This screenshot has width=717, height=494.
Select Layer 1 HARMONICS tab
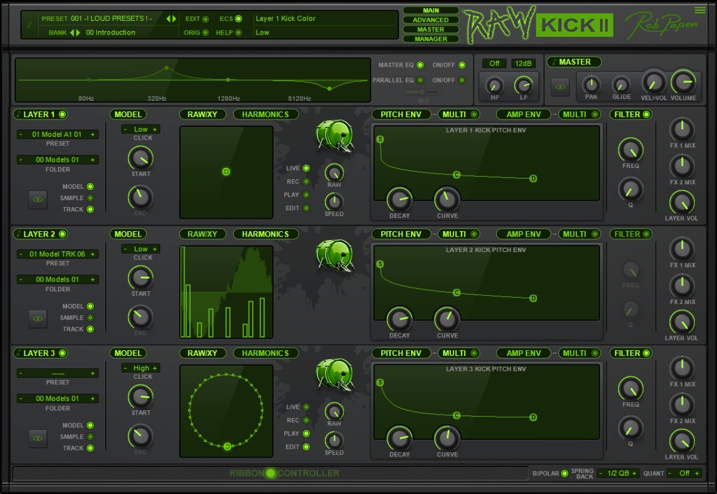(265, 114)
